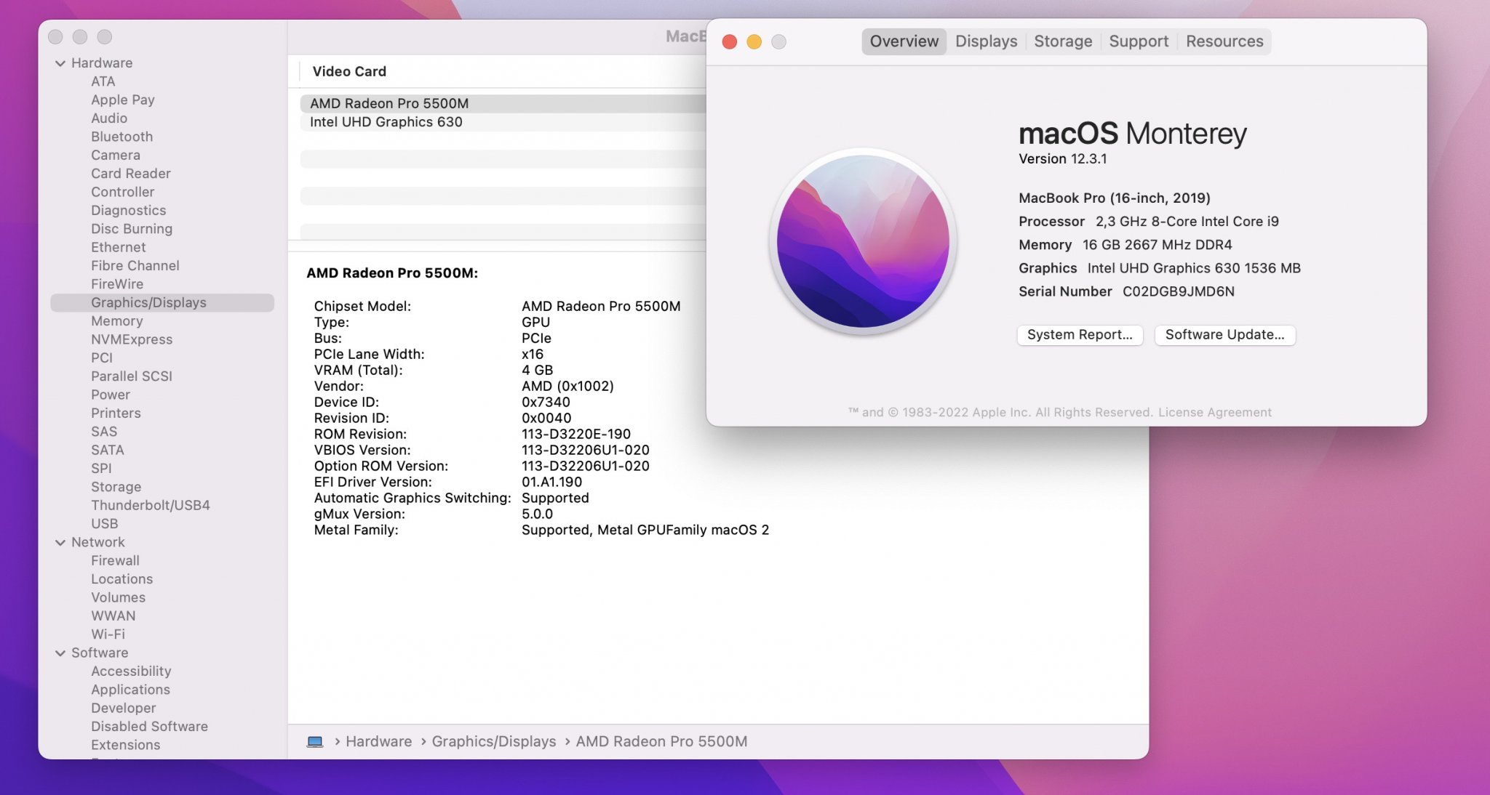The width and height of the screenshot is (1490, 795).
Task: Open Card Reader in the sidebar
Action: [x=131, y=174]
